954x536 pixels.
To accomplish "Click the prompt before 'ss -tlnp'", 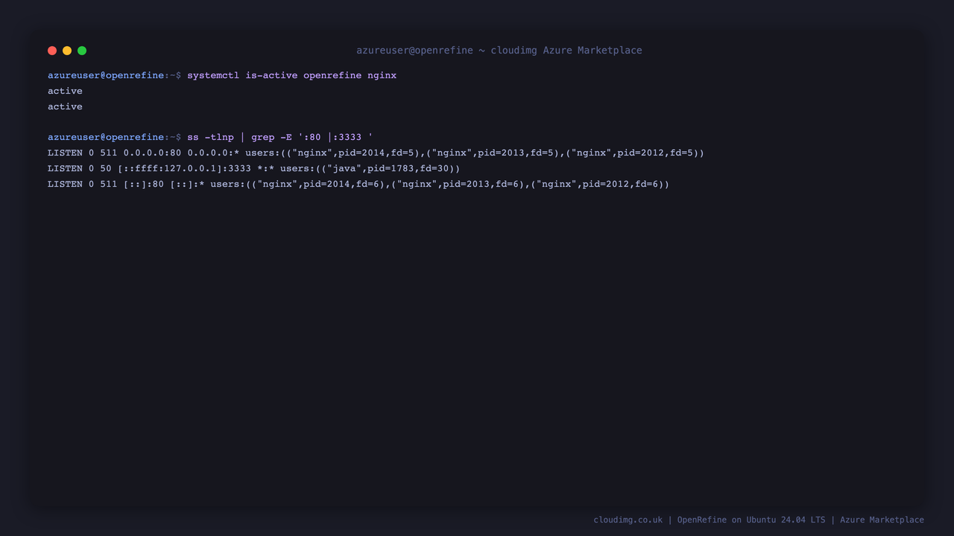I will click(114, 137).
